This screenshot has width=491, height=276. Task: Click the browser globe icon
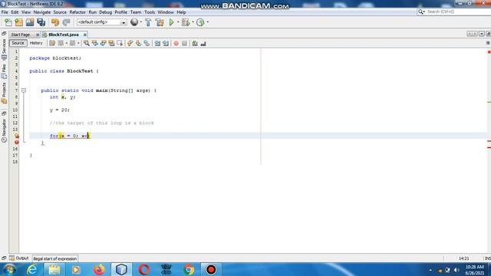[134, 22]
